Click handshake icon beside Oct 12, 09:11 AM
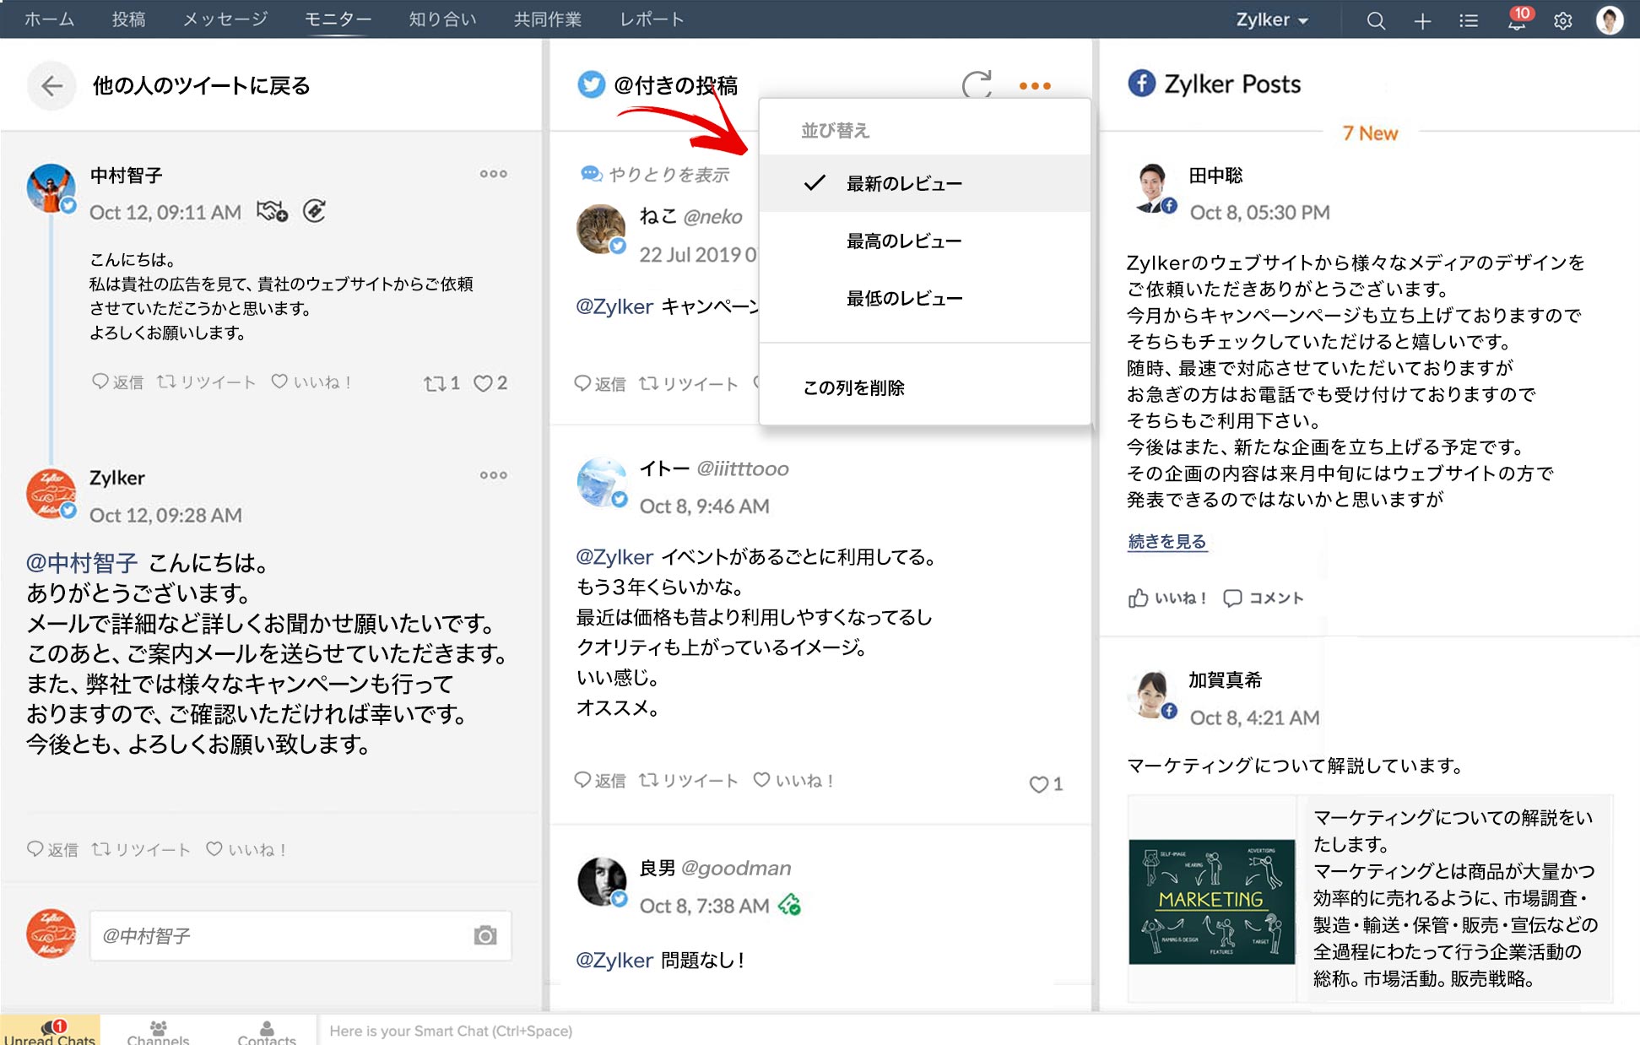This screenshot has width=1640, height=1045. coord(272,211)
